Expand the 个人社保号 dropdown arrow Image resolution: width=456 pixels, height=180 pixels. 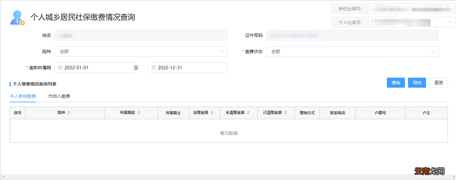coord(450,22)
